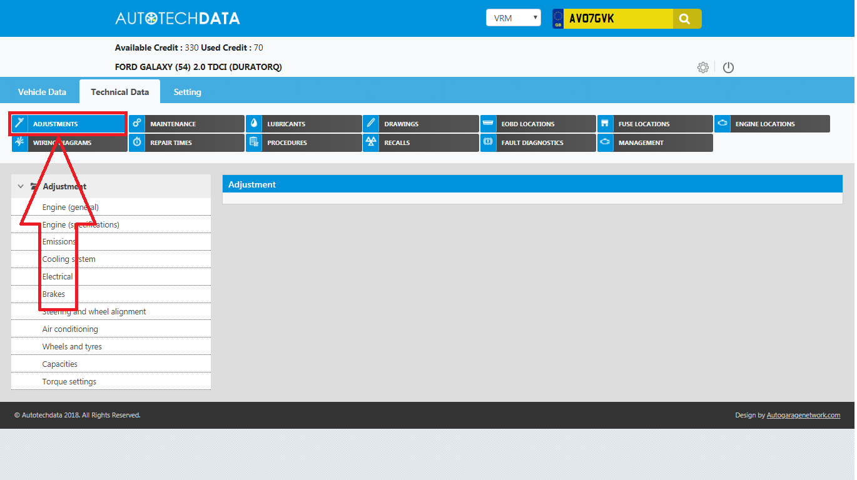857x480 pixels.
Task: Select Brakes in the adjustment list
Action: pyautogui.click(x=111, y=294)
